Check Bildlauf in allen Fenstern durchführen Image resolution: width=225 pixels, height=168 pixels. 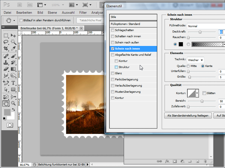[21, 20]
